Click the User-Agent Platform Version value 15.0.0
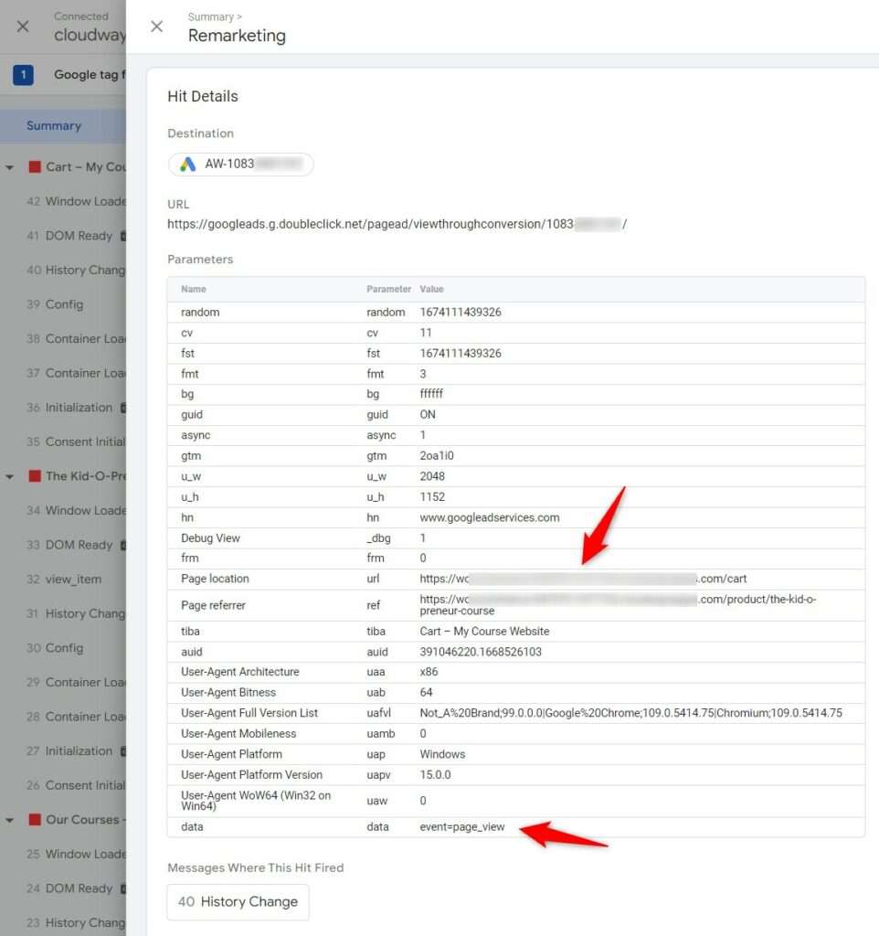879x936 pixels. [435, 775]
